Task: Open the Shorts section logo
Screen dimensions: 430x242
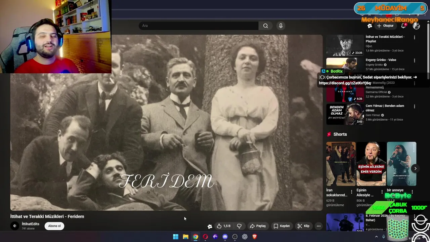Action: pos(329,134)
